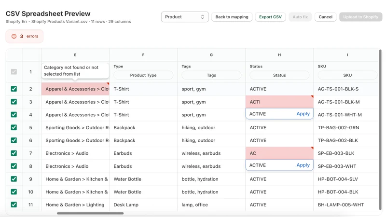Select SKU cell AG-TS-001-BLK-S
The image size is (386, 217).
pos(346,89)
